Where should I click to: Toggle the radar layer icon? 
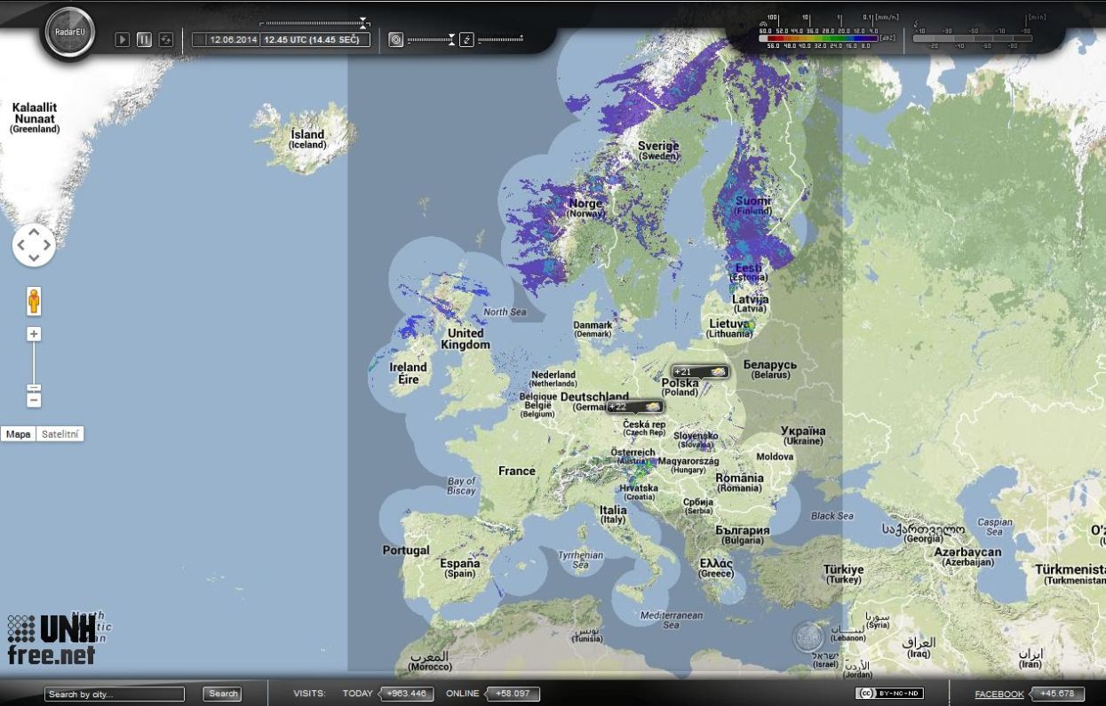(x=396, y=40)
